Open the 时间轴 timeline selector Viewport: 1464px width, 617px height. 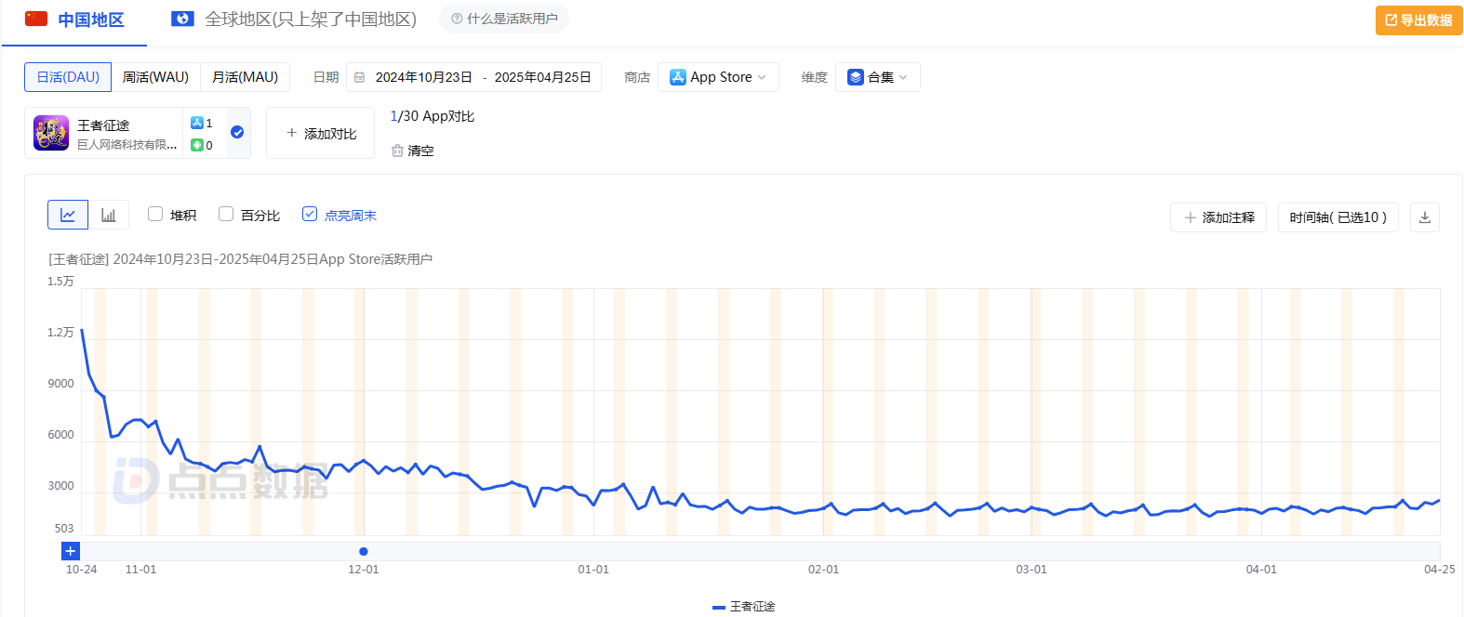(x=1338, y=217)
